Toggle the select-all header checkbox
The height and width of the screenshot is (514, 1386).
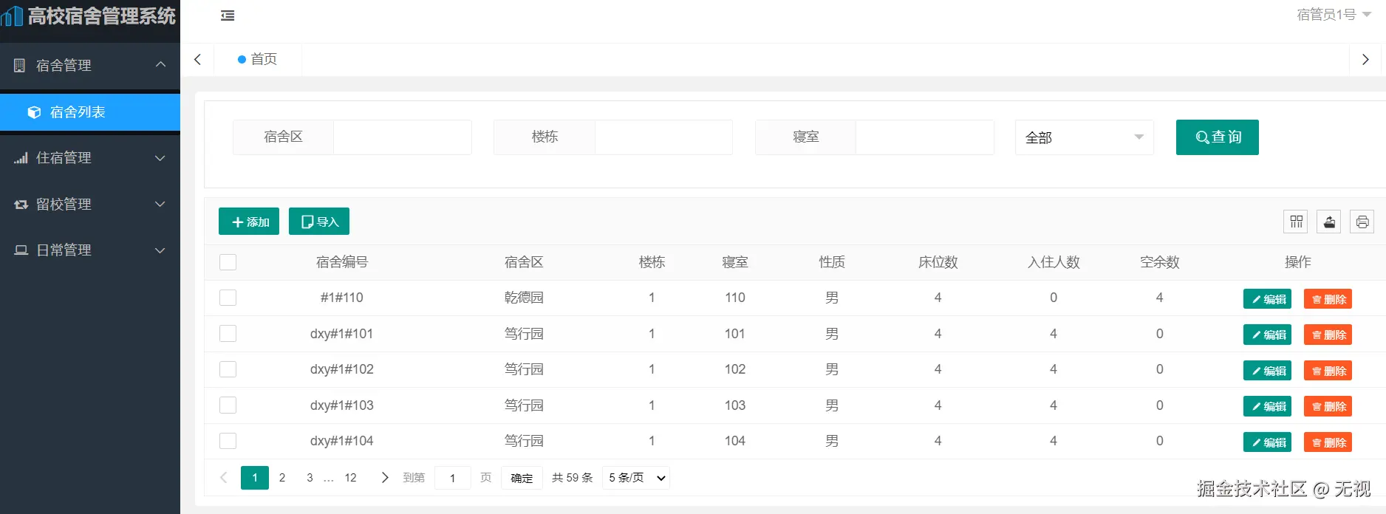[228, 262]
